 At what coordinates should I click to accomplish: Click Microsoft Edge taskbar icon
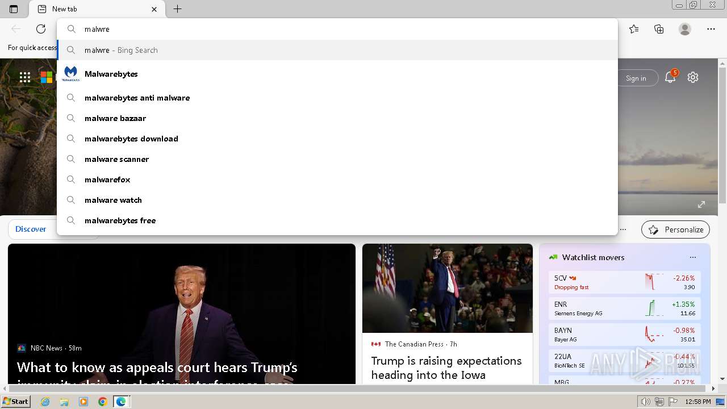[121, 402]
